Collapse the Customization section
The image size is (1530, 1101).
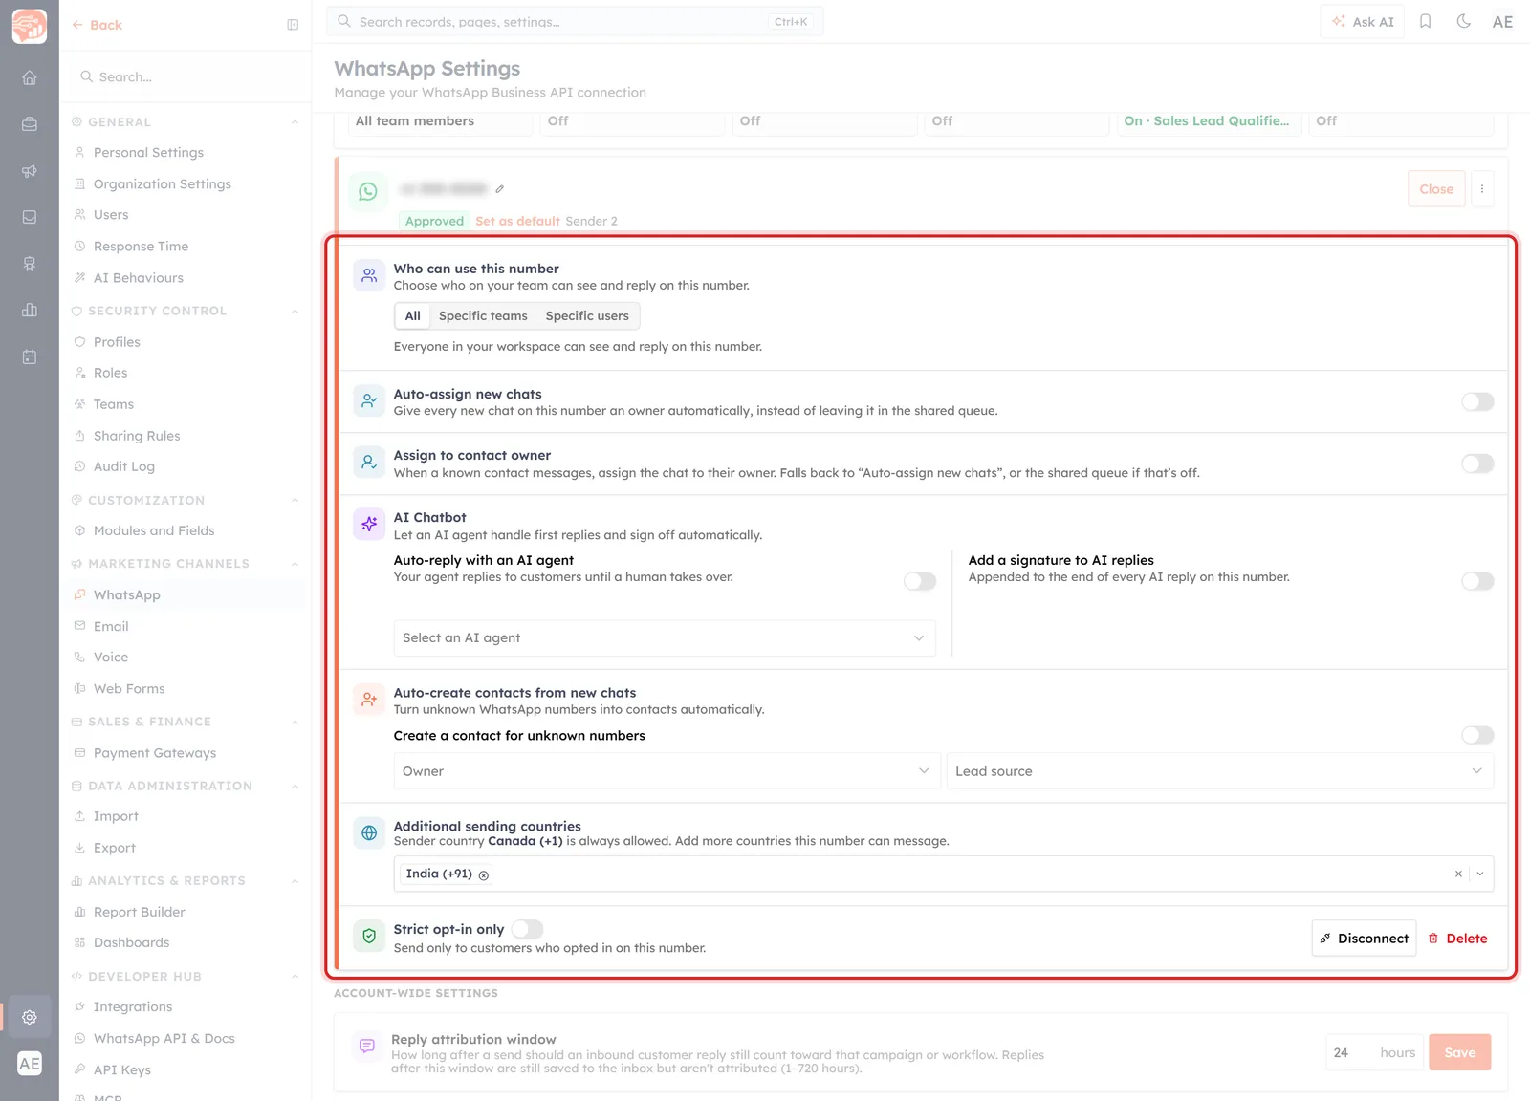(x=295, y=500)
